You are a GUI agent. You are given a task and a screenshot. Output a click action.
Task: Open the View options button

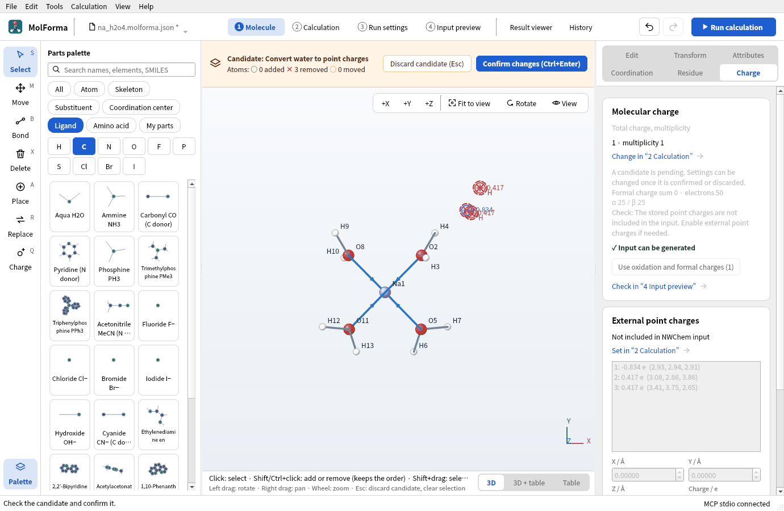tap(564, 103)
